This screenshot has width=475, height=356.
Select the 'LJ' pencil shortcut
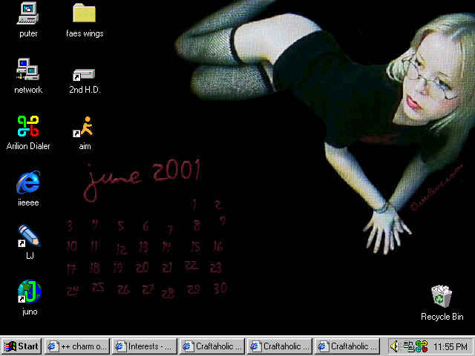(28, 237)
